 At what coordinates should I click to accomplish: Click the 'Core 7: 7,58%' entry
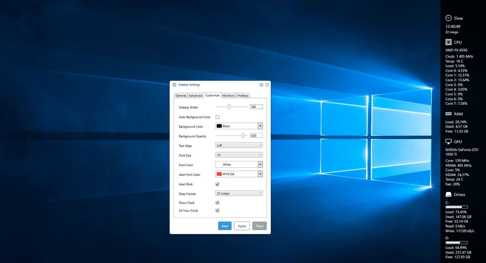click(x=456, y=103)
